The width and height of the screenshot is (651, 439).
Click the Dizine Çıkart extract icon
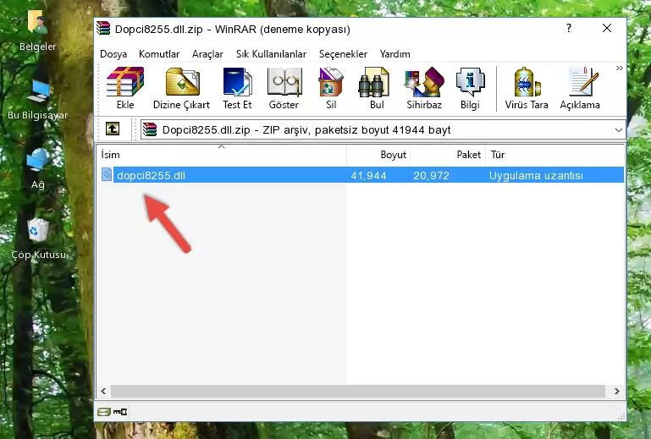(x=181, y=88)
